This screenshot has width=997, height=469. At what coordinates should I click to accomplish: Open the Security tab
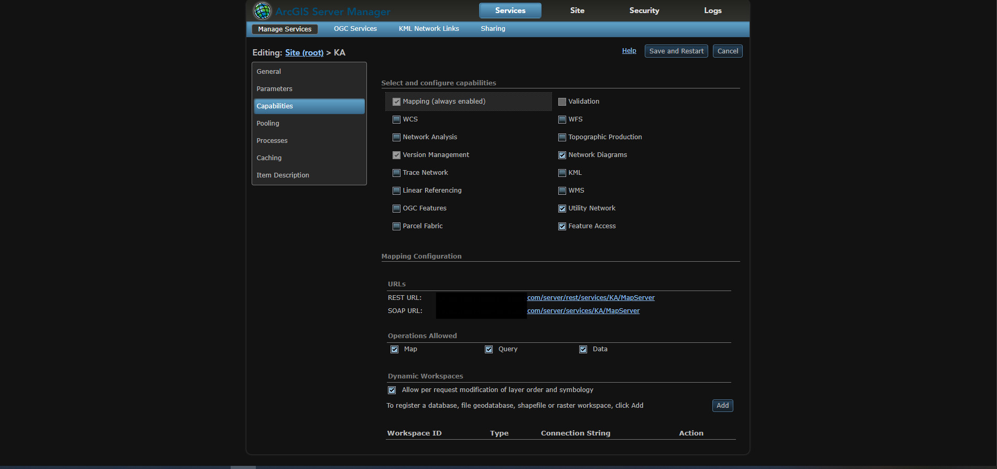coord(644,10)
